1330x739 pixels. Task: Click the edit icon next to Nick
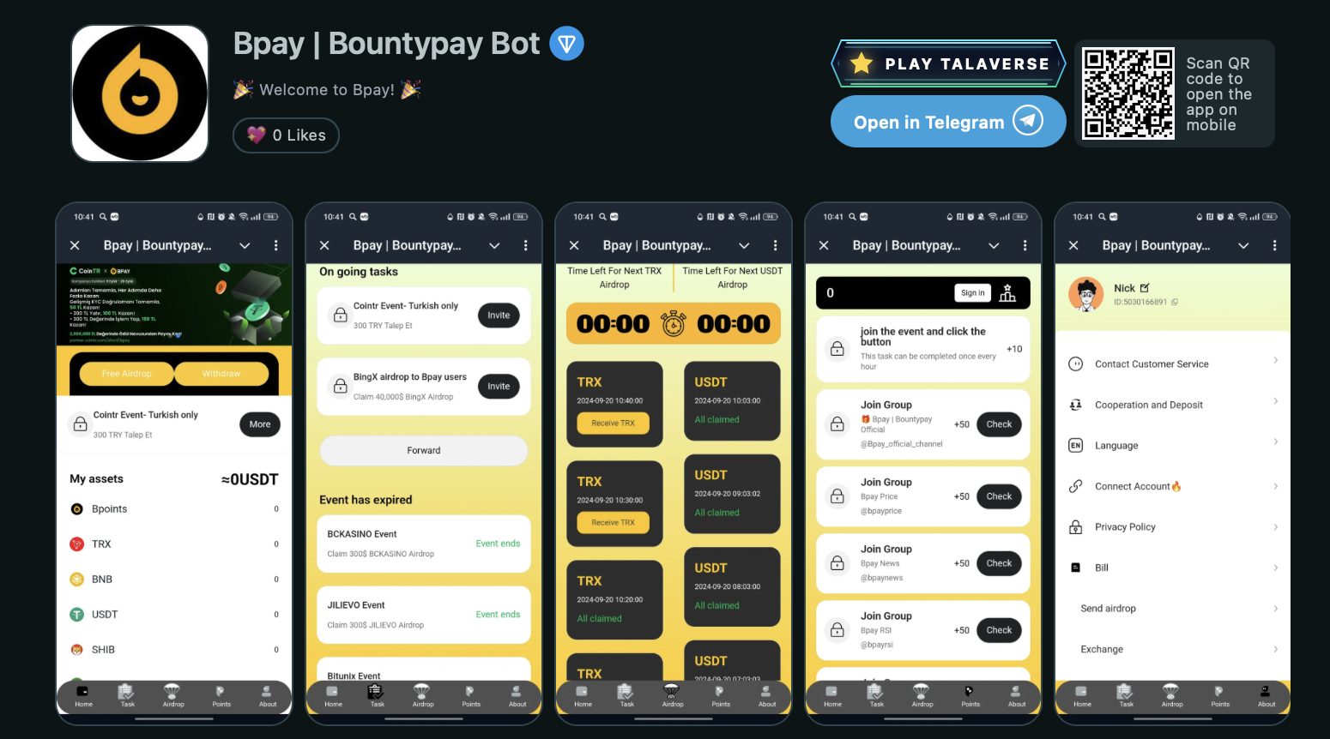tap(1145, 288)
